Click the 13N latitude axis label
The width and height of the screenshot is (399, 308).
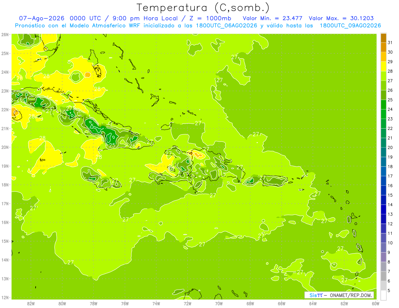click(5, 279)
